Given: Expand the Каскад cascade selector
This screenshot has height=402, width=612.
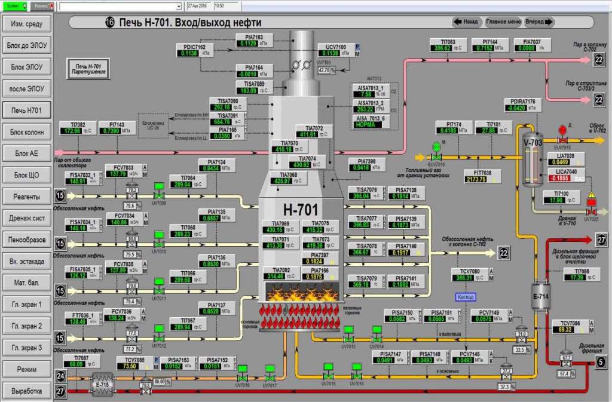Looking at the screenshot, I should click(465, 297).
